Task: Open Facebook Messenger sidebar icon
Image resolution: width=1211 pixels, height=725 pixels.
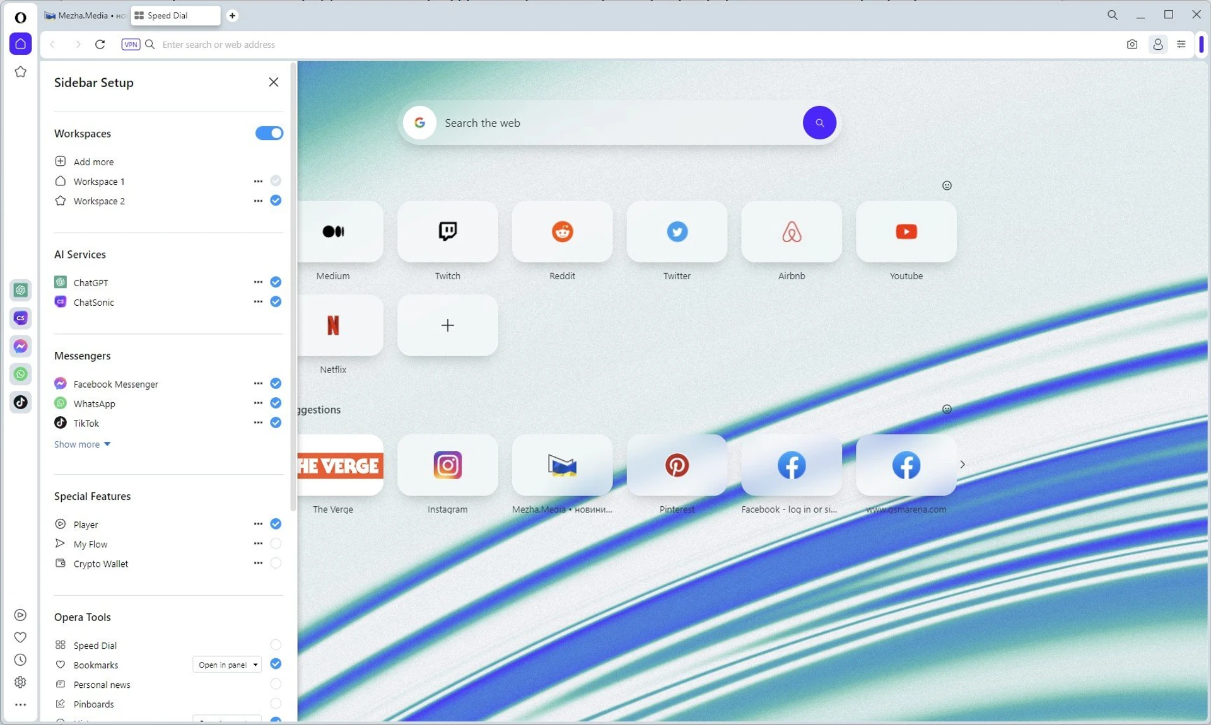Action: (20, 346)
